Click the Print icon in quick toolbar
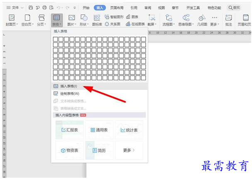 click(x=44, y=7)
